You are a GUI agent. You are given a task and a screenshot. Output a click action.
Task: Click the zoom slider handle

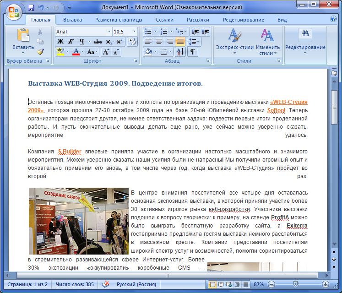point(296,284)
